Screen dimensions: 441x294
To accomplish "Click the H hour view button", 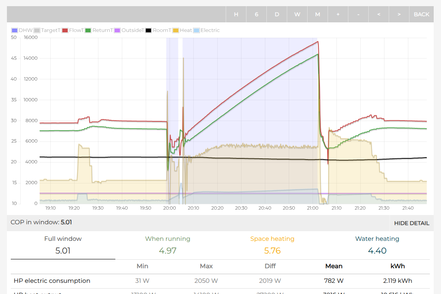I will point(236,14).
